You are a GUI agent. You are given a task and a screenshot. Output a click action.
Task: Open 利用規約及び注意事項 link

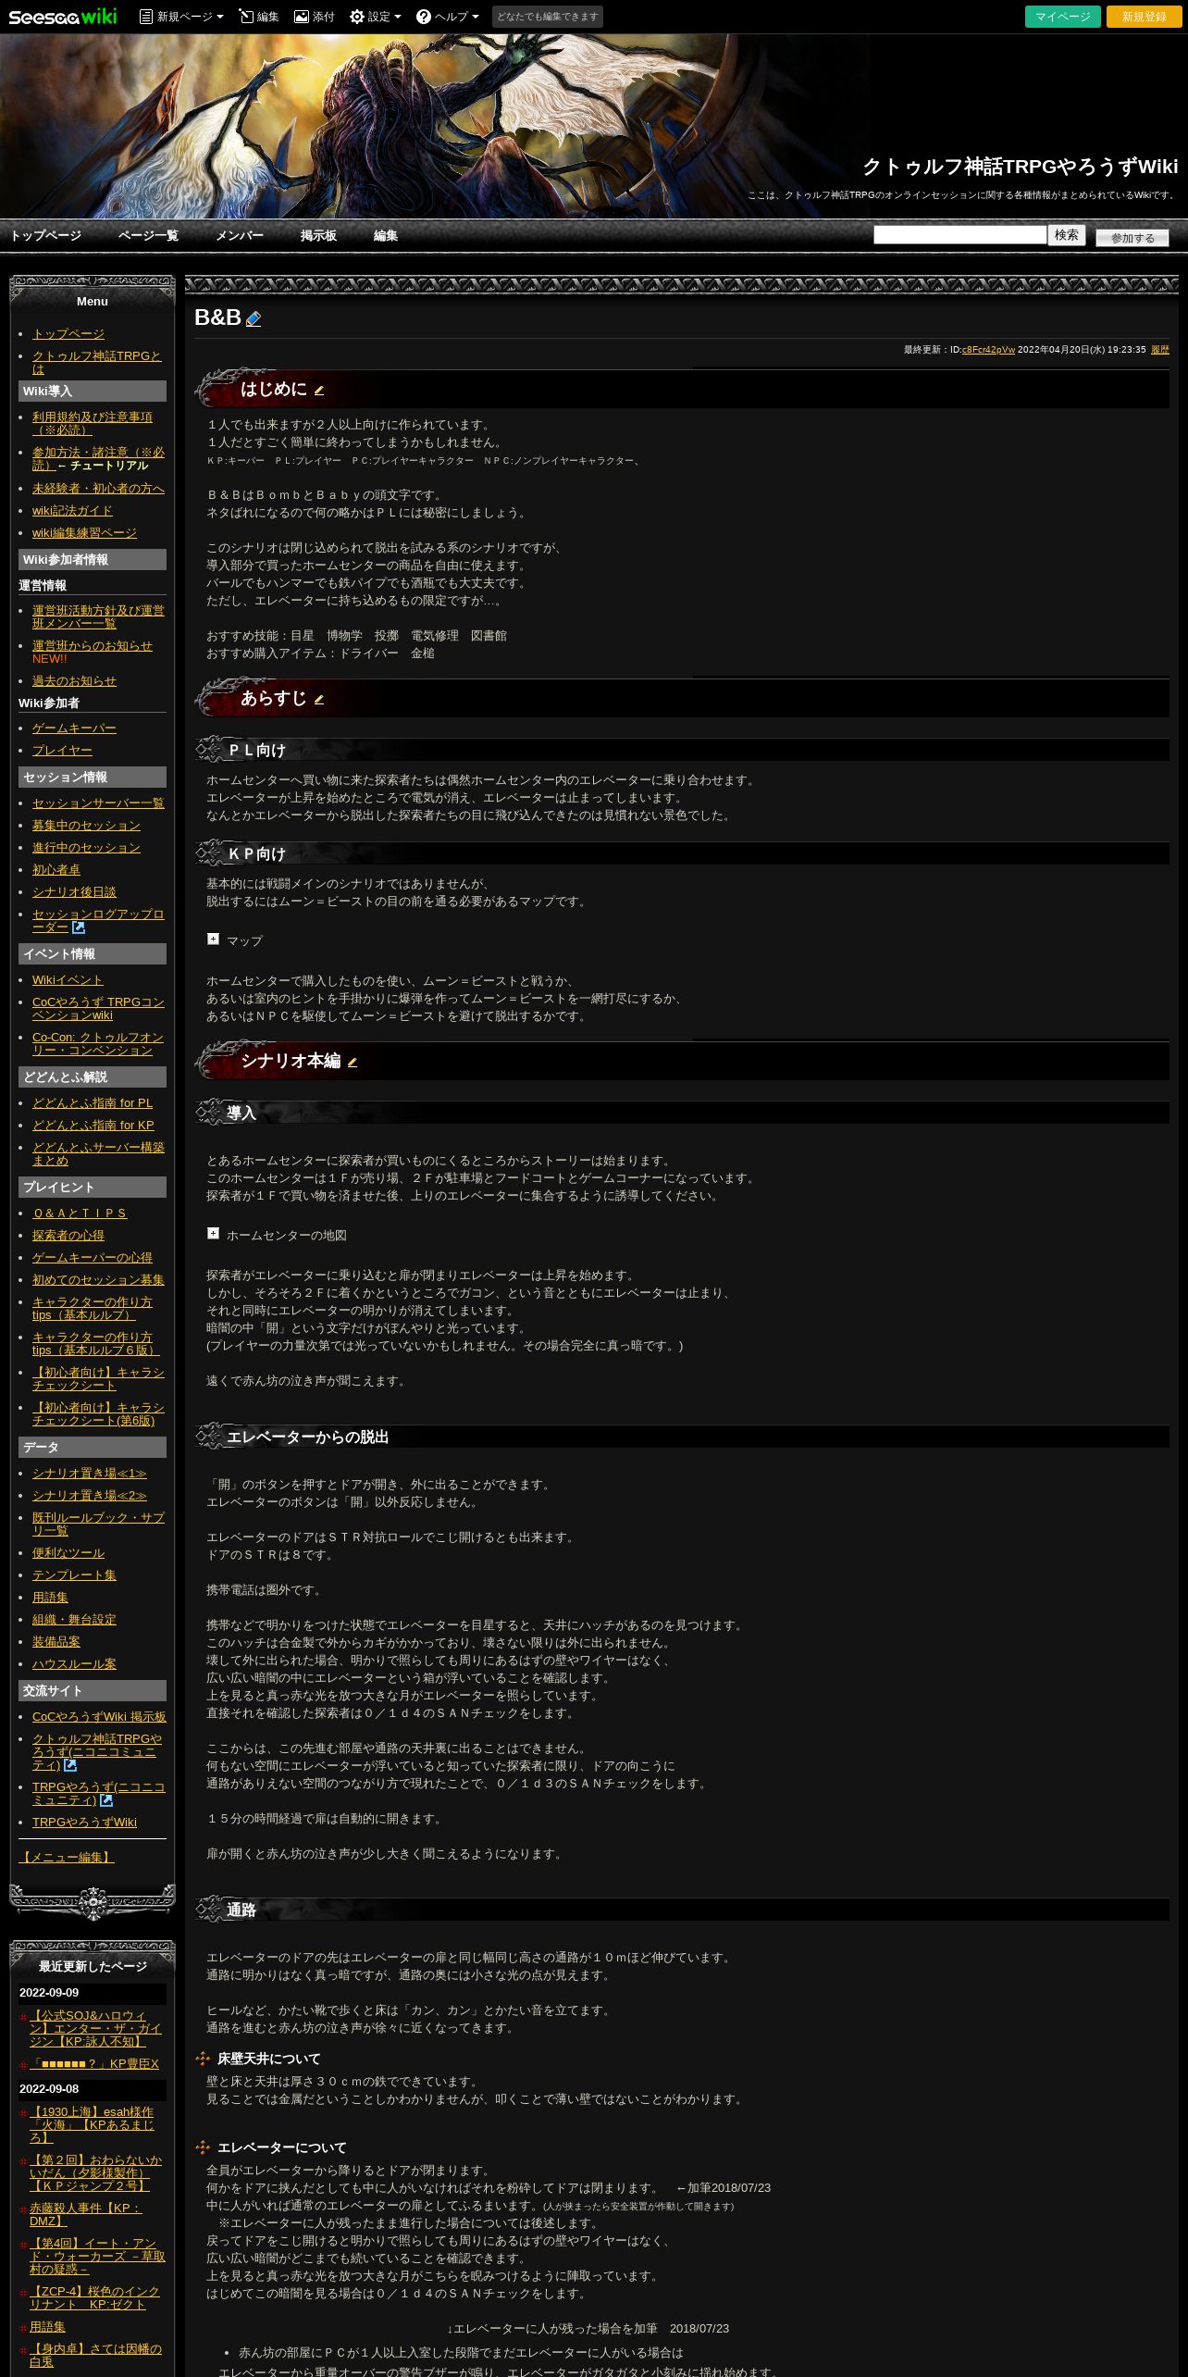click(93, 423)
